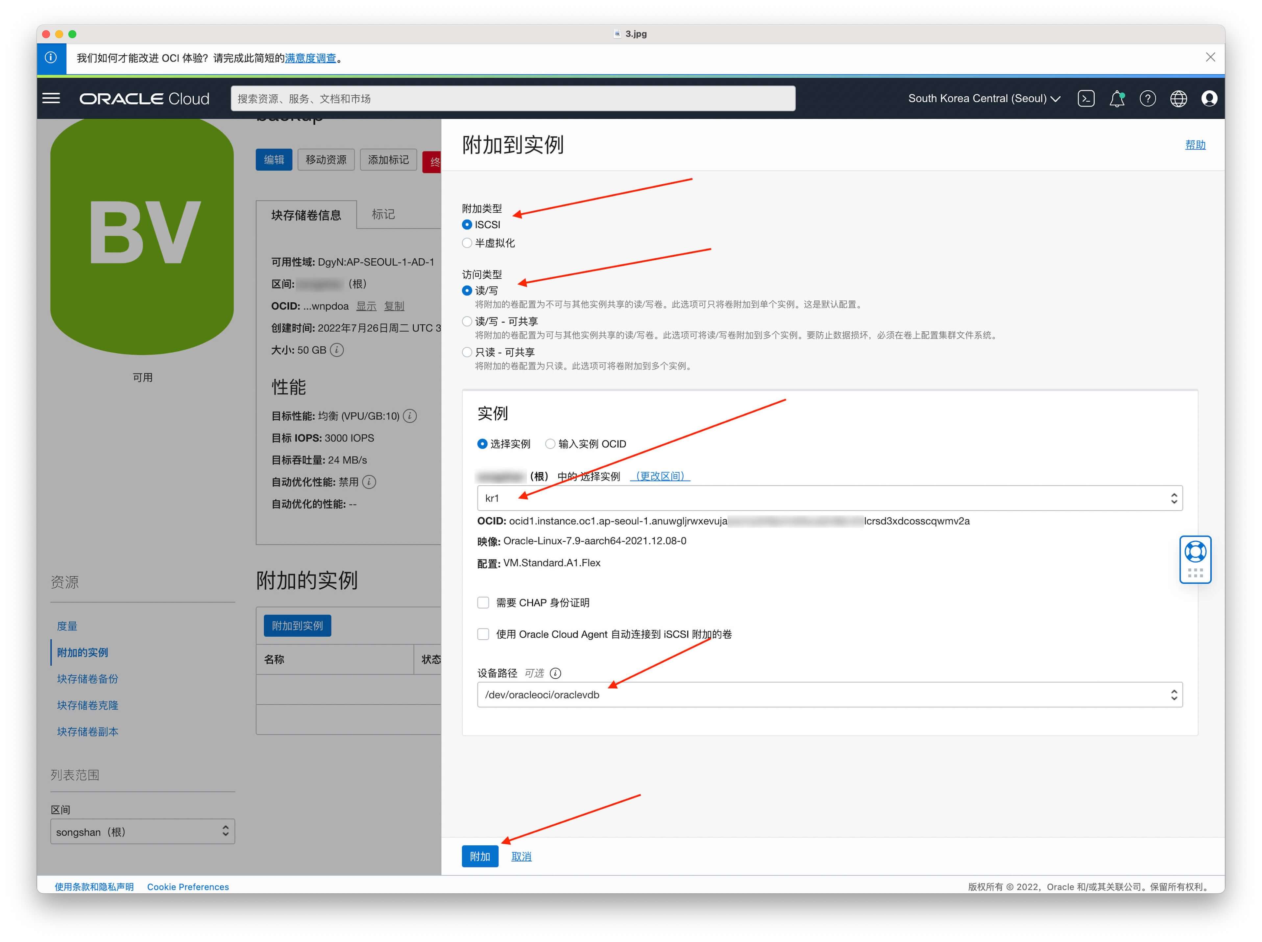The image size is (1262, 942).
Task: Click the blue 附加 button
Action: pos(480,856)
